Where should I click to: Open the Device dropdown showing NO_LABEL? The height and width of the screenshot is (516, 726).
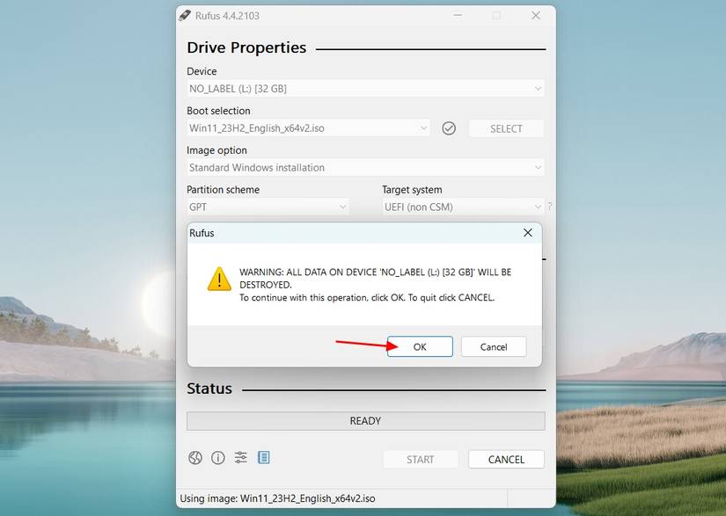[364, 88]
